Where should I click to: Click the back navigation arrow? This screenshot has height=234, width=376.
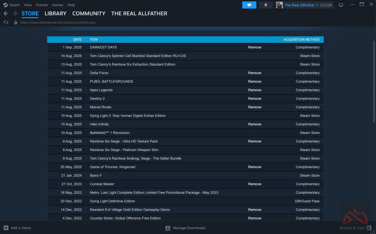[6, 14]
